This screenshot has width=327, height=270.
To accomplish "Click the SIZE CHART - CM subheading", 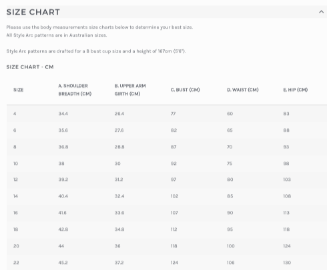I will [x=30, y=67].
